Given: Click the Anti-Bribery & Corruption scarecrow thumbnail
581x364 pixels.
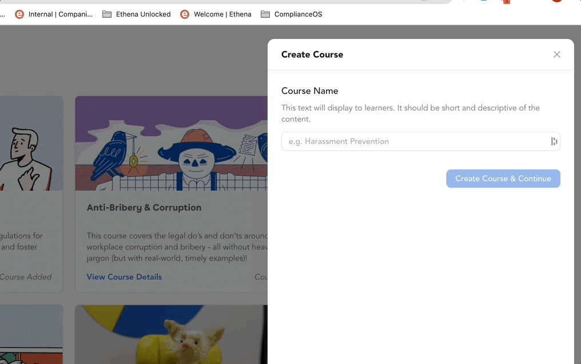Looking at the screenshot, I should click(x=171, y=144).
